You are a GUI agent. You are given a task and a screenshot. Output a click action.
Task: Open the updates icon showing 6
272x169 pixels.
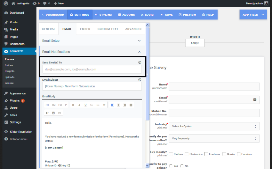point(36,3)
